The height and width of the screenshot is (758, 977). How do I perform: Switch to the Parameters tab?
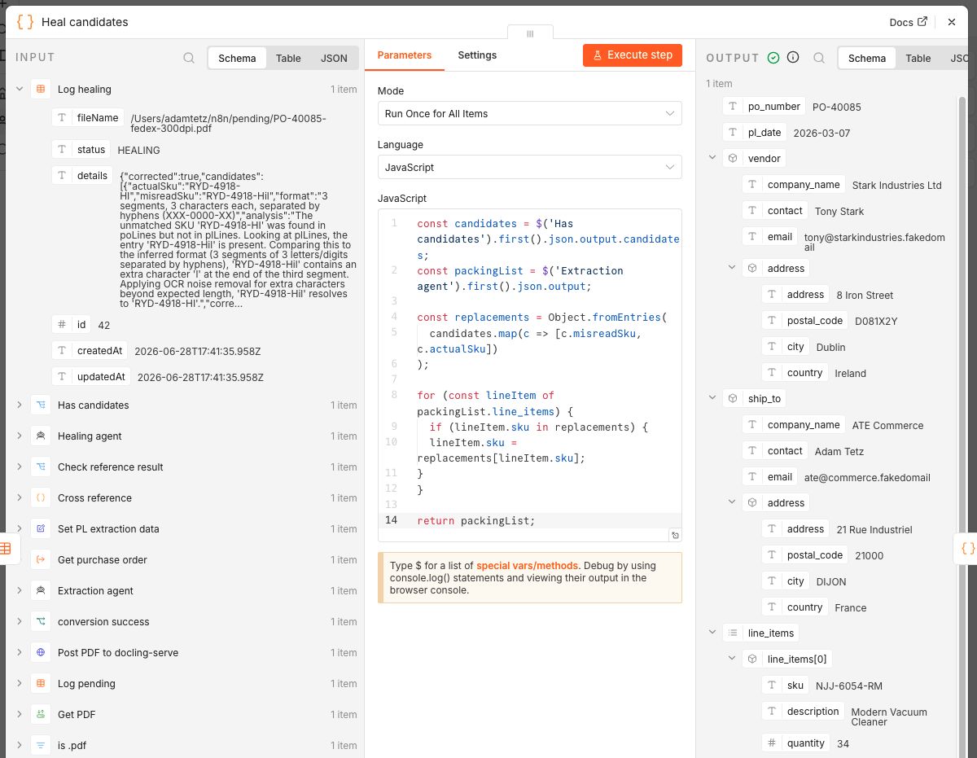[405, 55]
